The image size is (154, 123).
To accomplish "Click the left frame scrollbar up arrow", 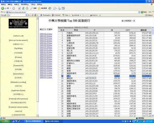I will coord(38,18).
